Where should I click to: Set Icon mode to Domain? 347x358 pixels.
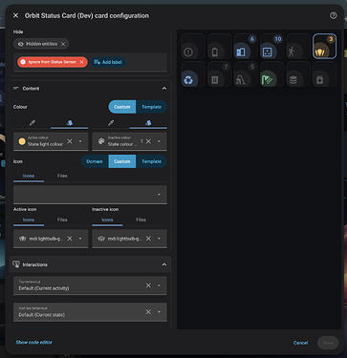point(95,161)
